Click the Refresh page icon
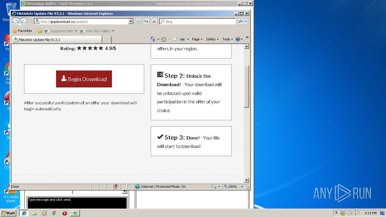The image size is (386, 217). click(x=146, y=21)
